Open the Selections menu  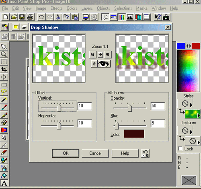pos(123,8)
